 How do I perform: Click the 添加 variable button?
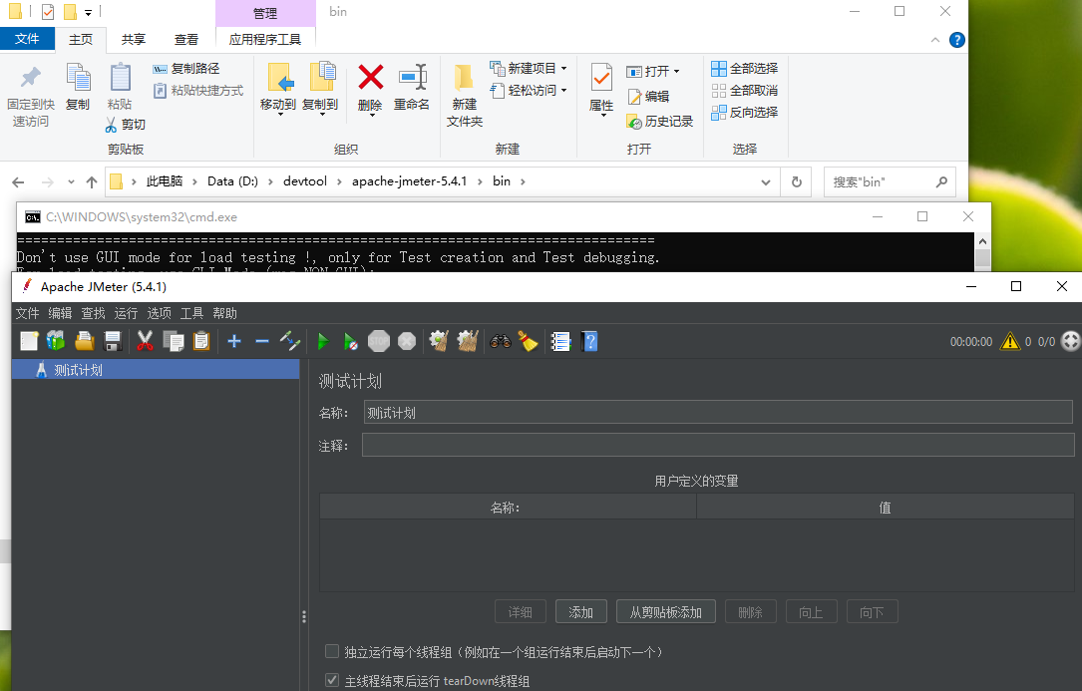pos(581,612)
